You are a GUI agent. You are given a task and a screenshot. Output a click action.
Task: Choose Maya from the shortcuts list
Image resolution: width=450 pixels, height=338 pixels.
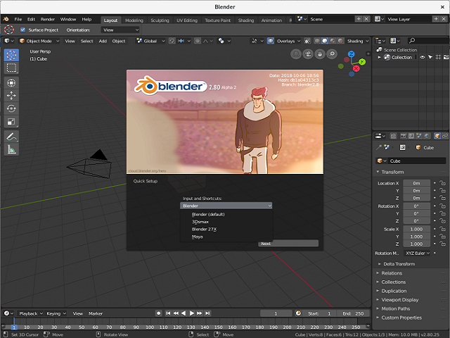(198, 237)
